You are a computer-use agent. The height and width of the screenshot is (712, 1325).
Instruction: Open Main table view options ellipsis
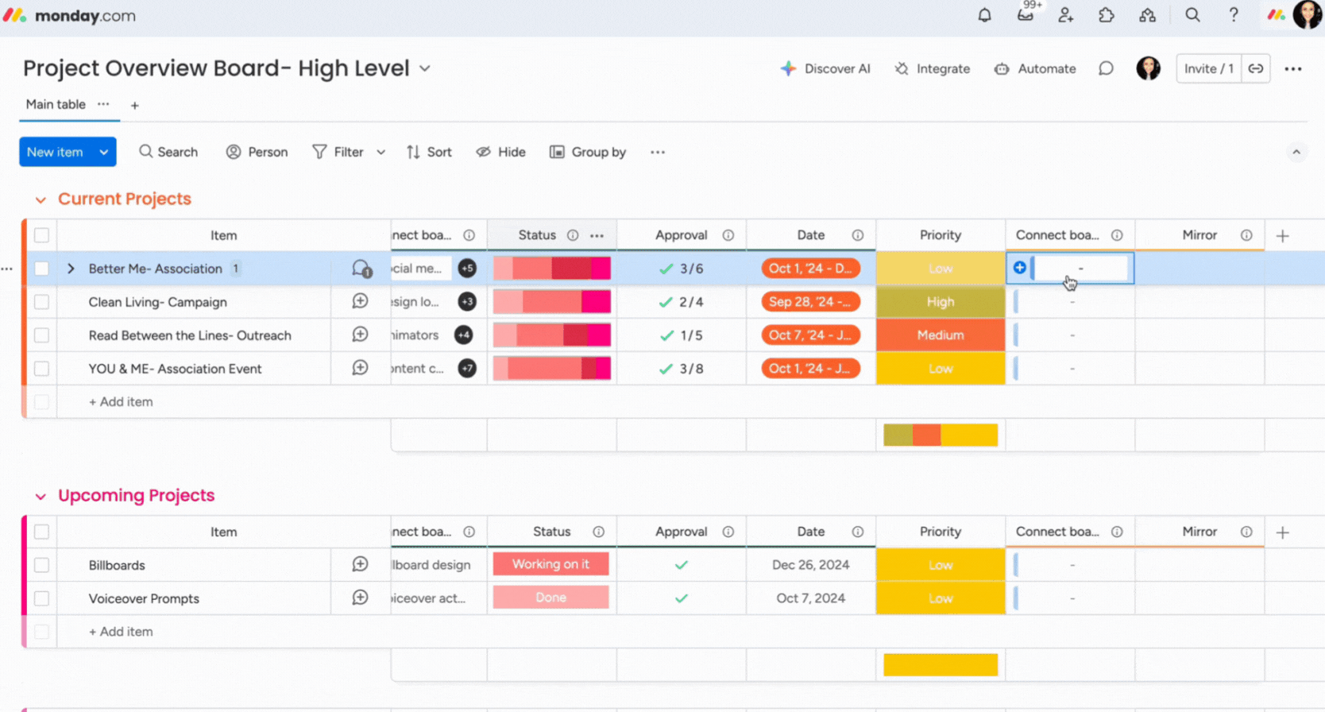pyautogui.click(x=103, y=104)
